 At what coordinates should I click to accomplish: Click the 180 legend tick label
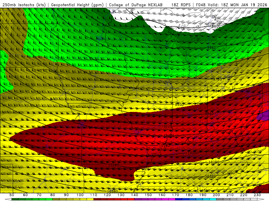click(x=189, y=195)
